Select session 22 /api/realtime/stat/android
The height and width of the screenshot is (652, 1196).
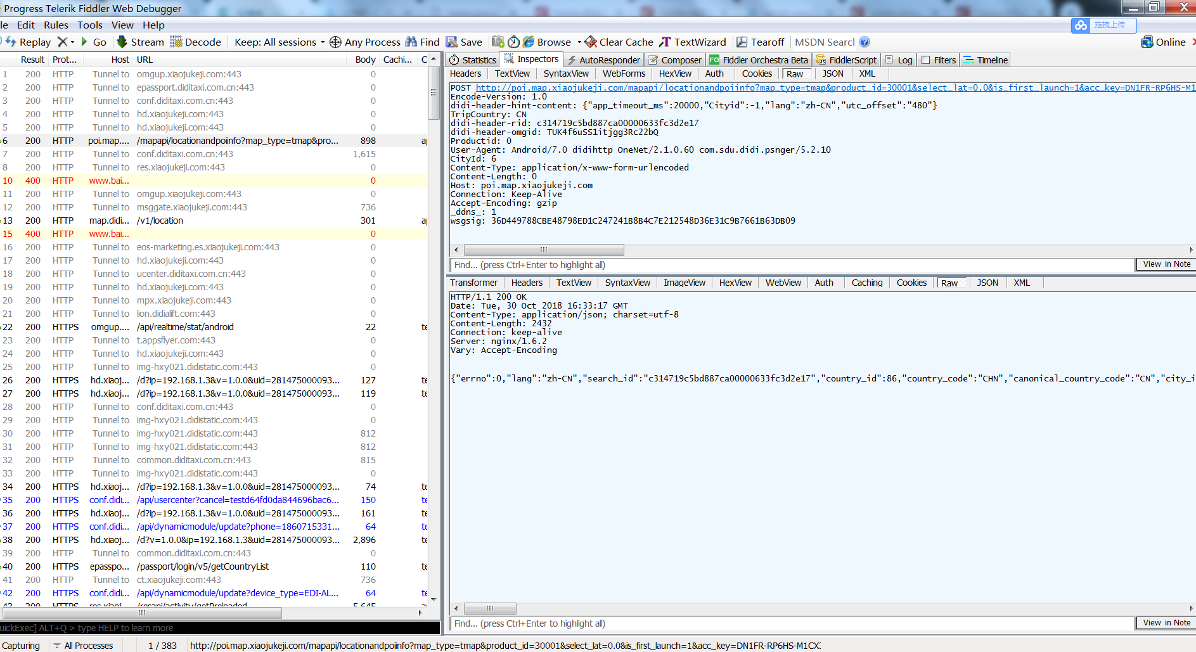[214, 327]
